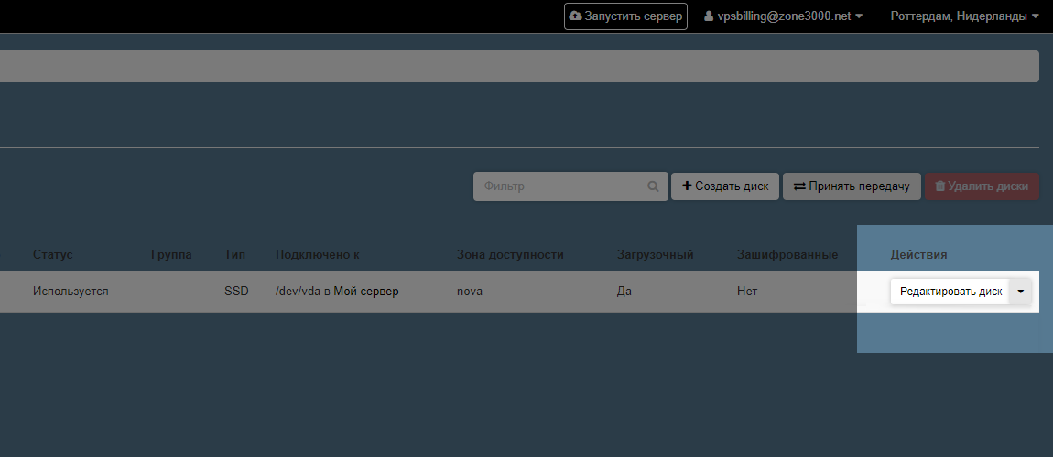Click the Действия column header
1053x457 pixels.
pyautogui.click(x=918, y=255)
